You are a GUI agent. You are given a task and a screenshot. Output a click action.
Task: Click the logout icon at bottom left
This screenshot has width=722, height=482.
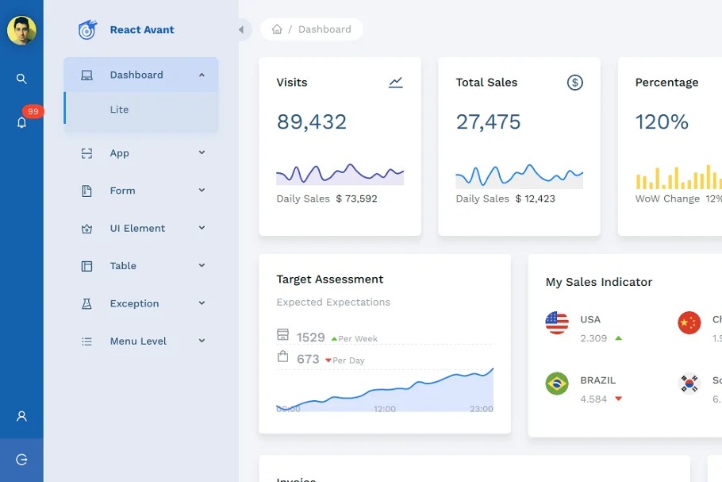pos(21,460)
